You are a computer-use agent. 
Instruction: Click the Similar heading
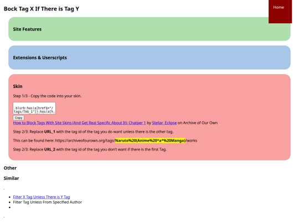[11, 178]
